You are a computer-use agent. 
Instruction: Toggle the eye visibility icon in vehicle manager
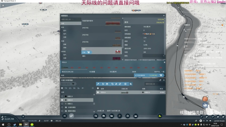pyautogui.click(x=93, y=88)
